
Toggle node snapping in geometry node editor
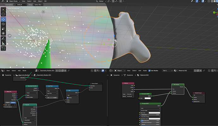click(95, 70)
